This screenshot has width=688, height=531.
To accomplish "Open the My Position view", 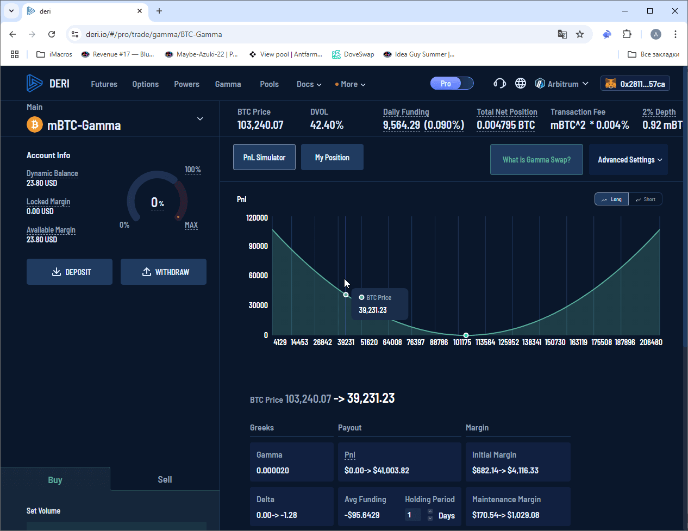I will [x=332, y=157].
